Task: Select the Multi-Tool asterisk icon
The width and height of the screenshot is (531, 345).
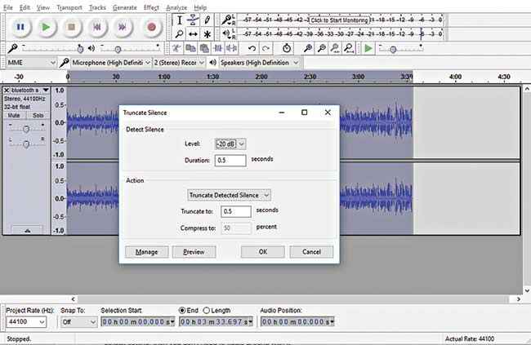Action: tap(207, 33)
